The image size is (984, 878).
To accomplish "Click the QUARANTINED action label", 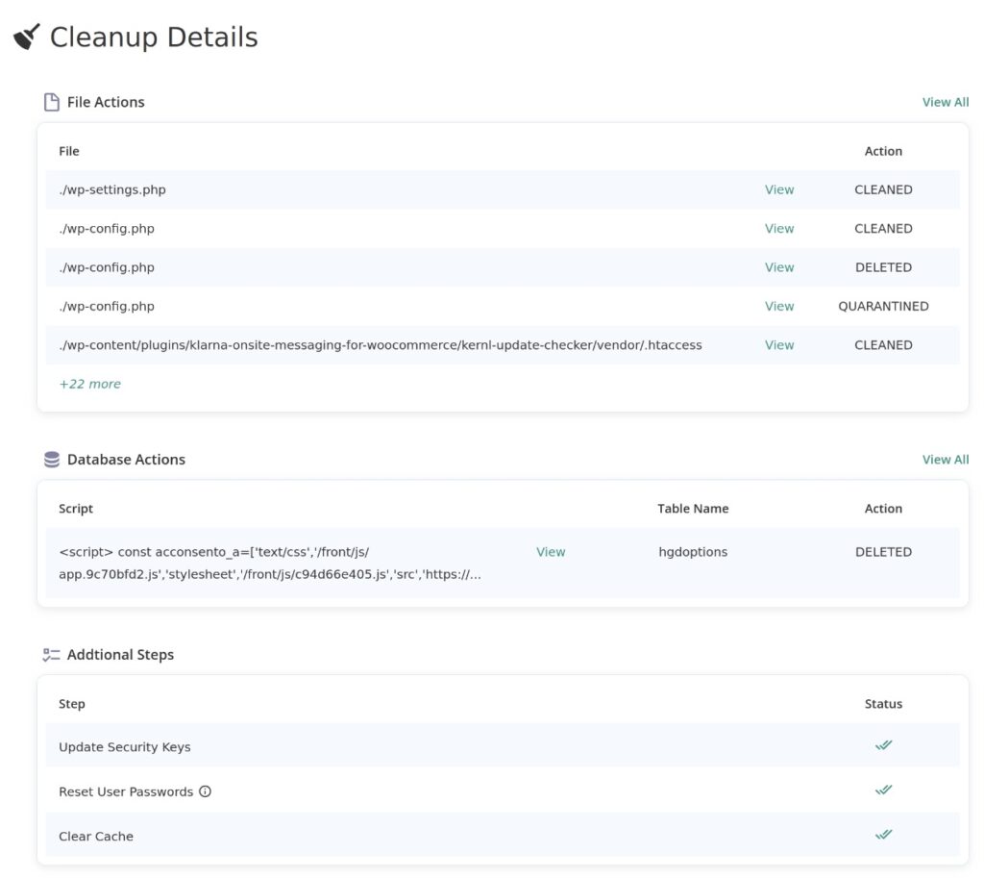I will [883, 307].
